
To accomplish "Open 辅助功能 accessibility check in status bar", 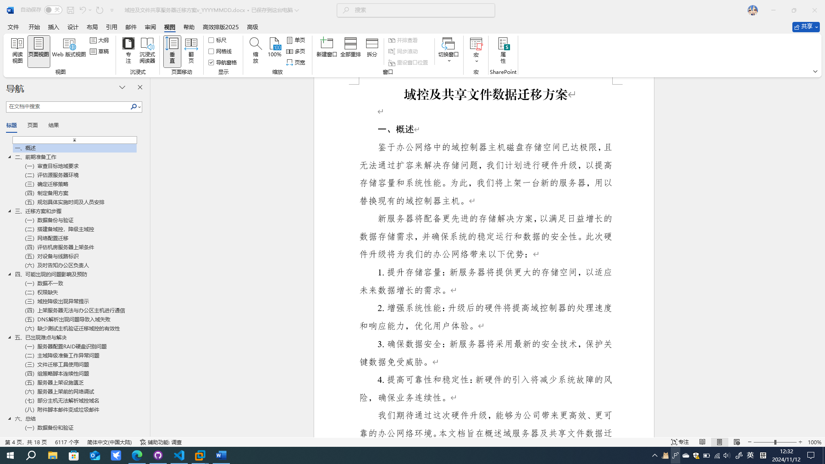I will (161, 442).
